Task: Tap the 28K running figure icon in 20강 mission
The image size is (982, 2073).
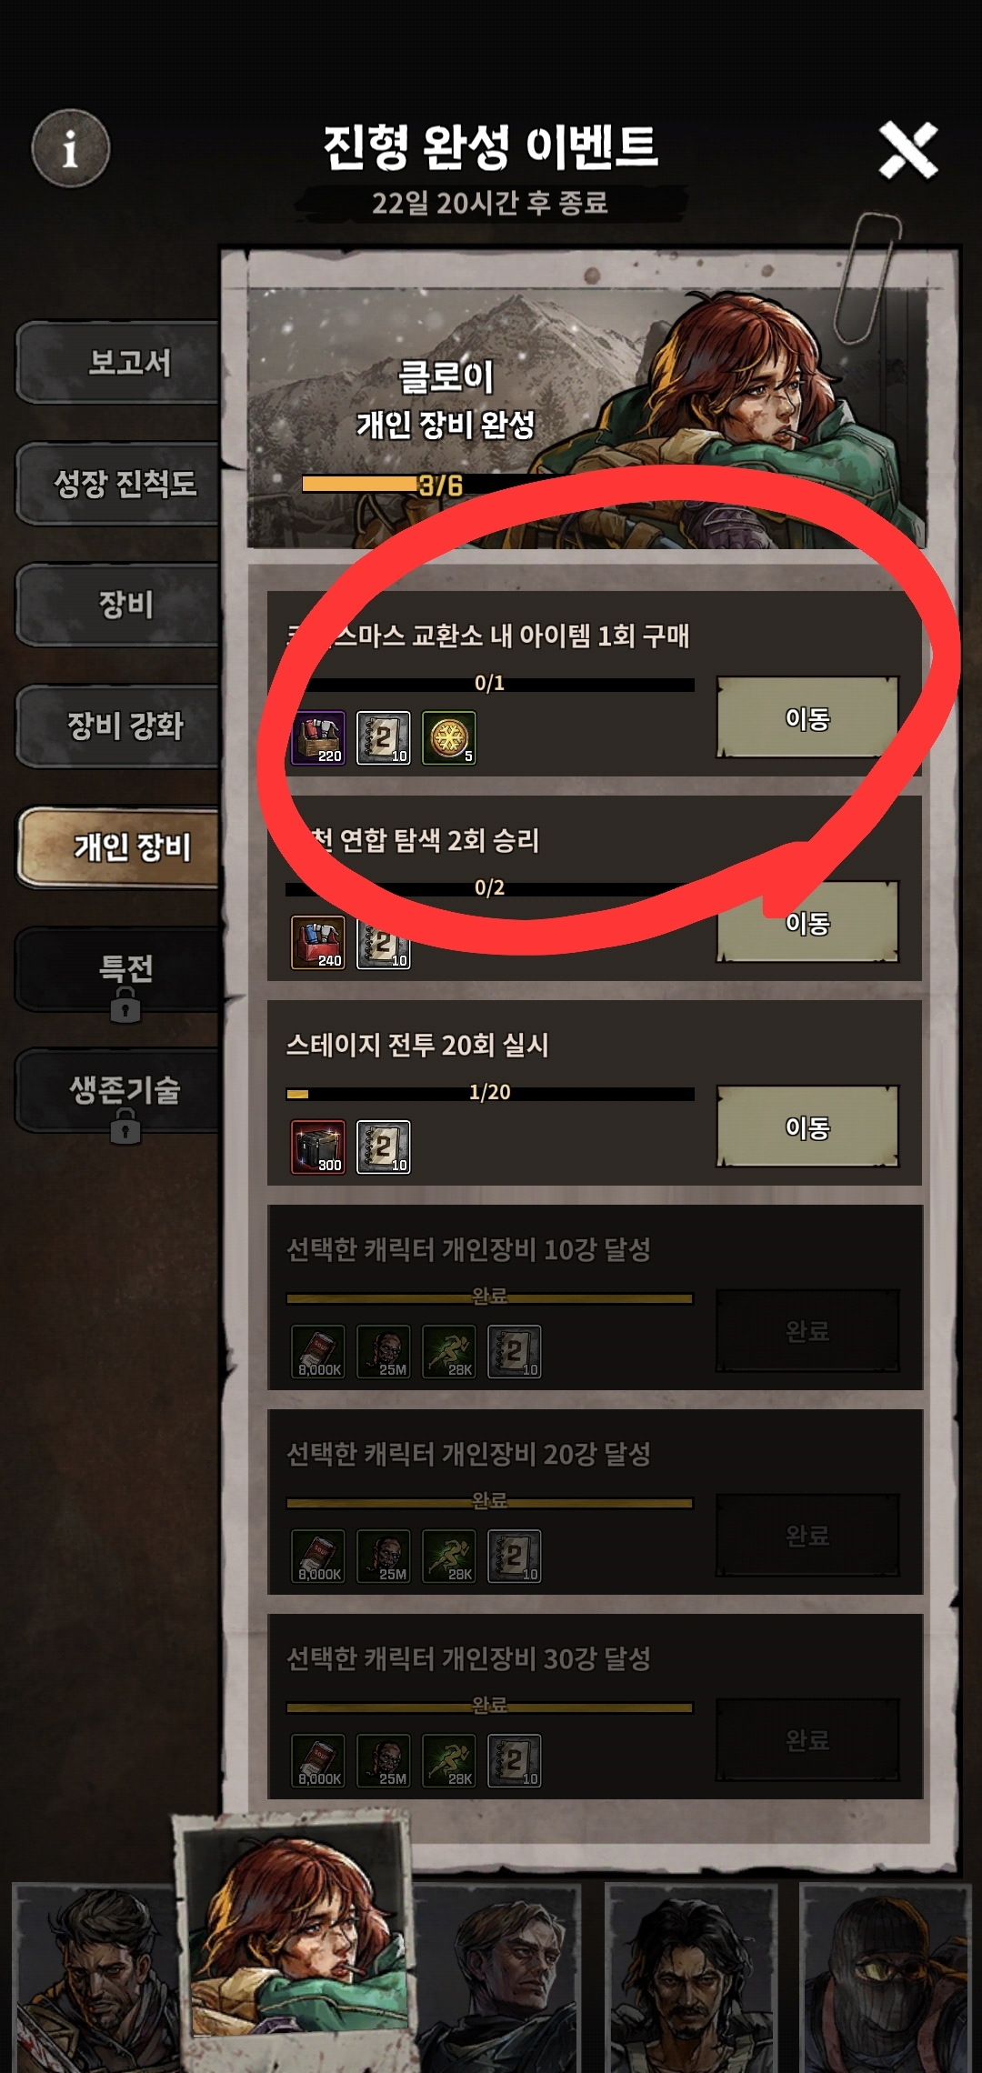Action: pos(449,1556)
